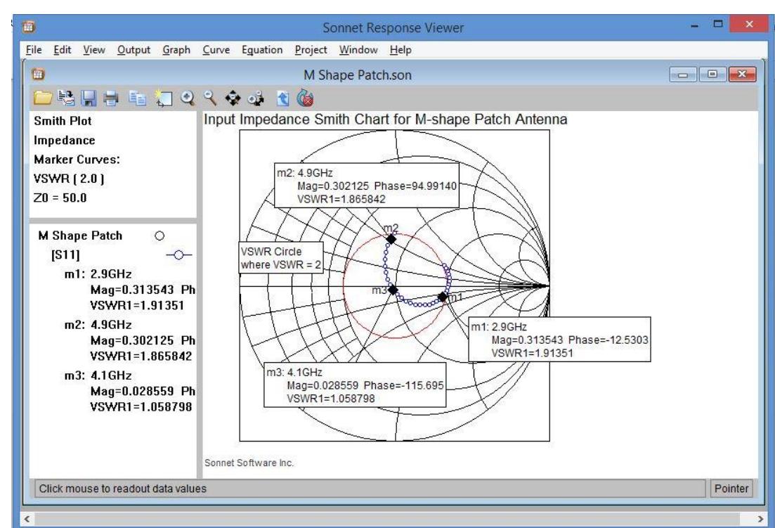Maximize the M Shape Patch.son child window
The width and height of the screenshot is (775, 528).
pos(712,75)
